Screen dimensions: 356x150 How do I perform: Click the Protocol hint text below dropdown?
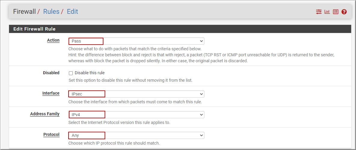[x=114, y=143]
